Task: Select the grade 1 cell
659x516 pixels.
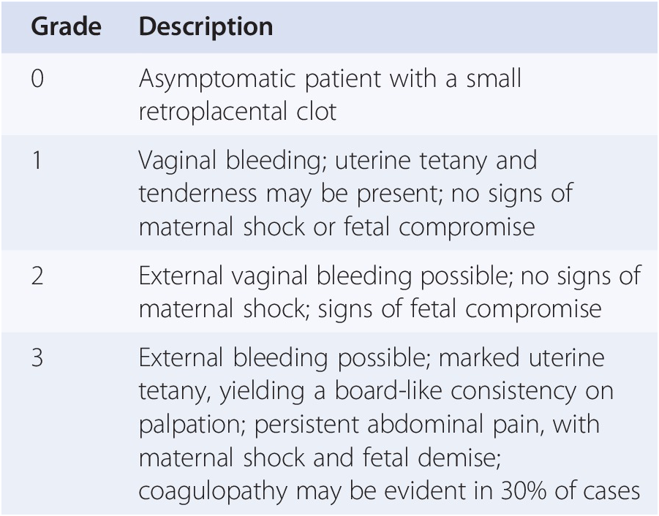Action: click(x=37, y=160)
